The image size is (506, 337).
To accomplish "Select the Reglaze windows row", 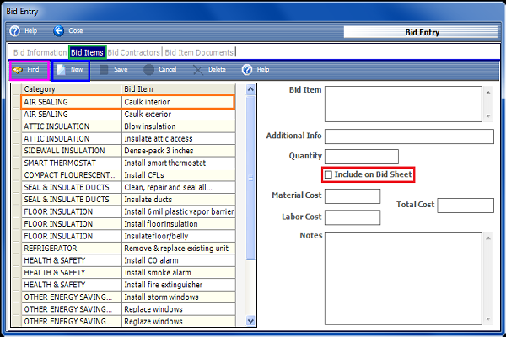I will (x=128, y=321).
